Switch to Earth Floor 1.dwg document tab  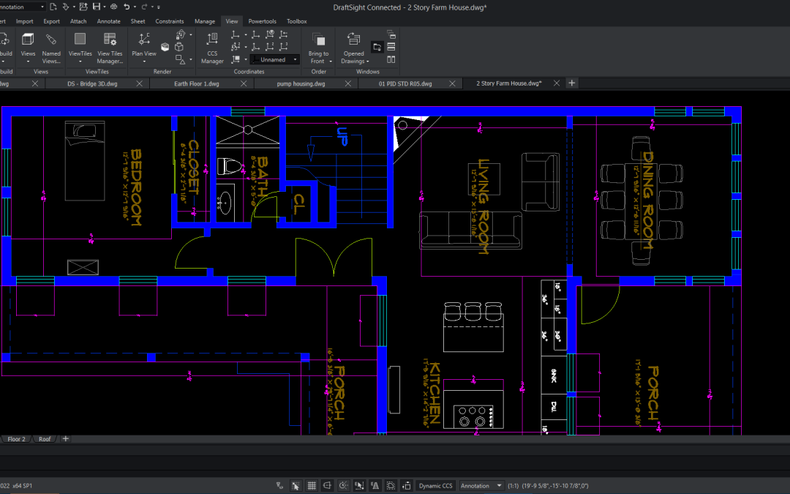point(197,83)
